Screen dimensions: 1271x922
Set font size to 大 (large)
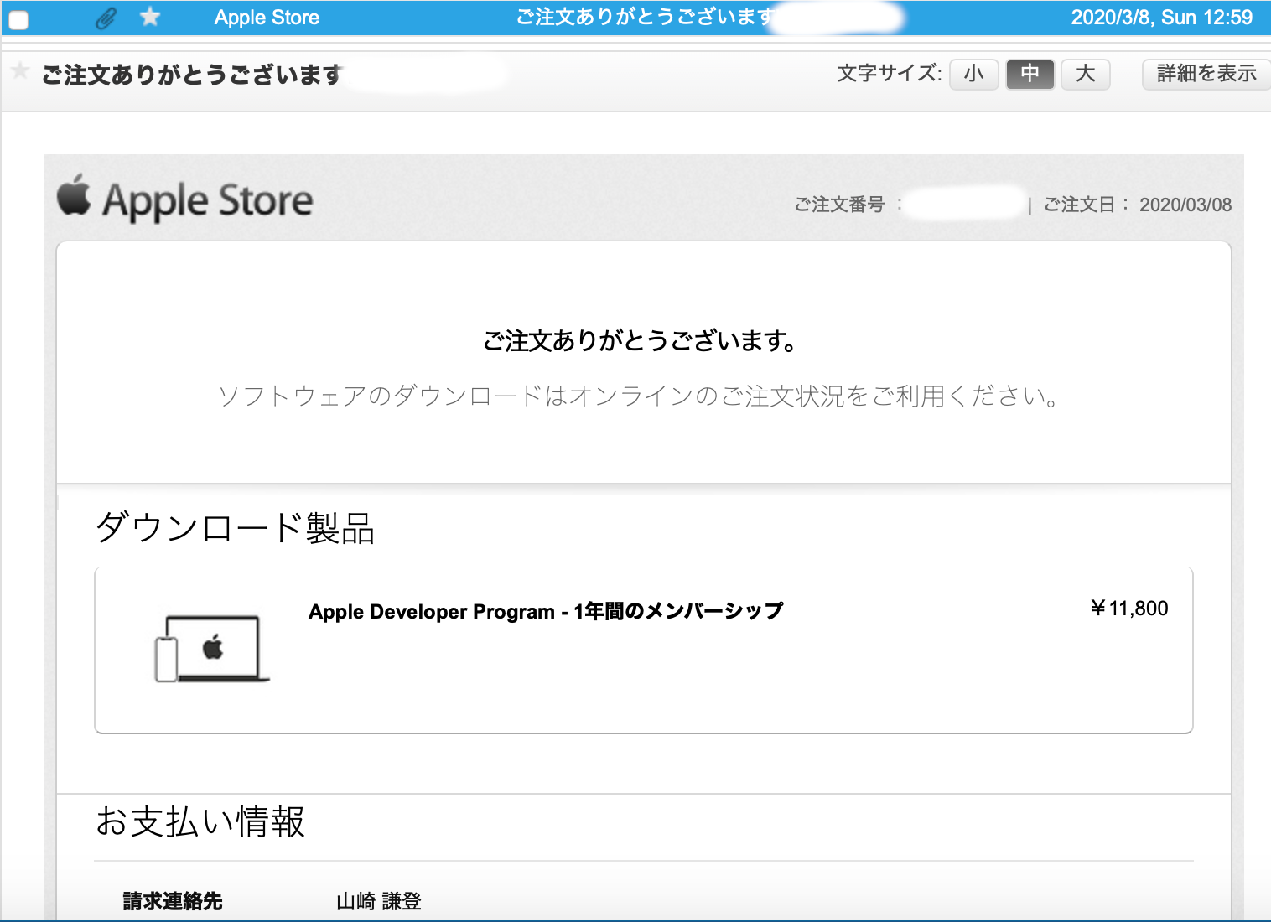1086,74
